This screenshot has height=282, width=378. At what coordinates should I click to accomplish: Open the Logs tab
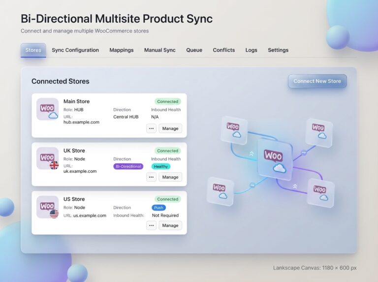click(x=251, y=50)
